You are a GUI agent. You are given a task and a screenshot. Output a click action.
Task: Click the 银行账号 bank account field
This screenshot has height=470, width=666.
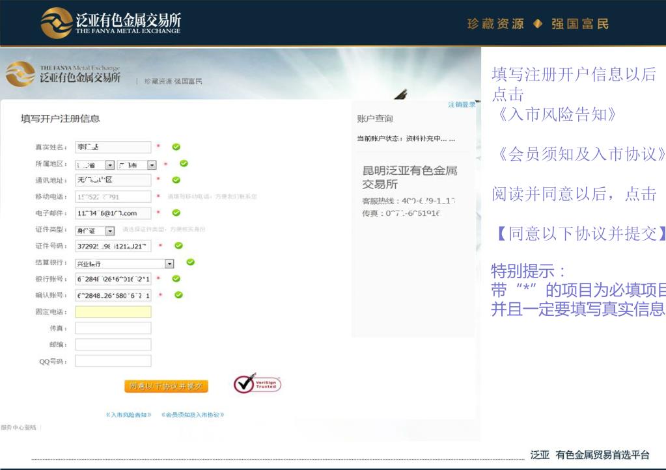point(113,279)
